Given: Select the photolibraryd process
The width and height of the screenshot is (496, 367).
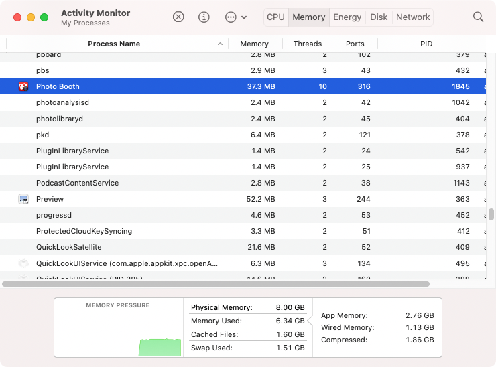Looking at the screenshot, I should [243, 119].
